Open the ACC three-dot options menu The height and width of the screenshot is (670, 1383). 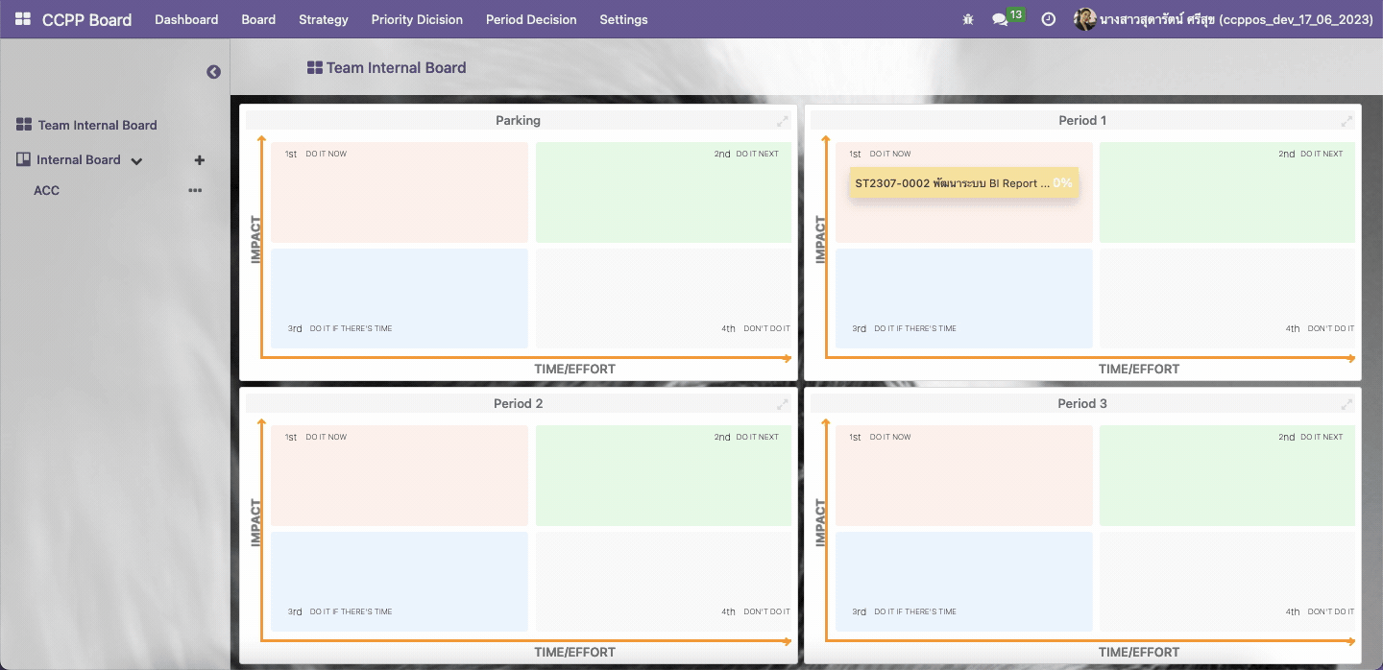pos(195,190)
